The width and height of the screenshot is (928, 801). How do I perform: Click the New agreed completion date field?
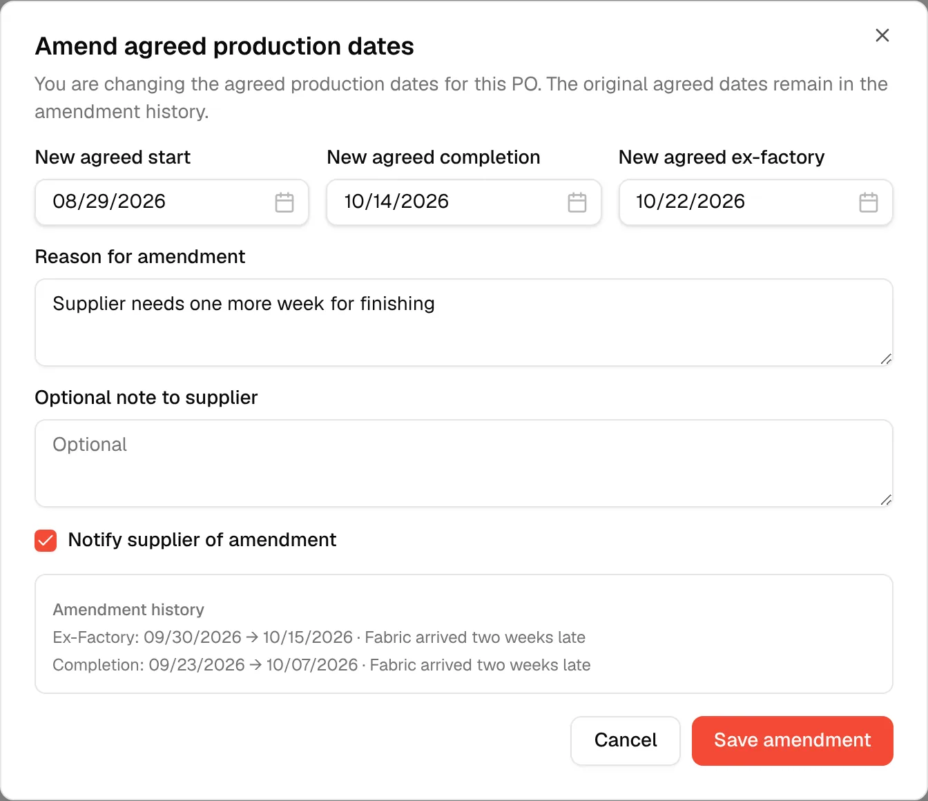(x=464, y=202)
